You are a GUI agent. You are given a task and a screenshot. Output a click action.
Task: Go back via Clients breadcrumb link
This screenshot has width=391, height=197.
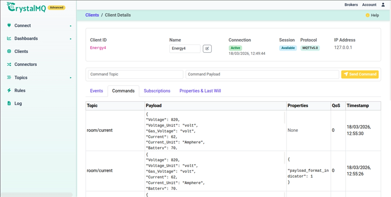click(x=92, y=15)
